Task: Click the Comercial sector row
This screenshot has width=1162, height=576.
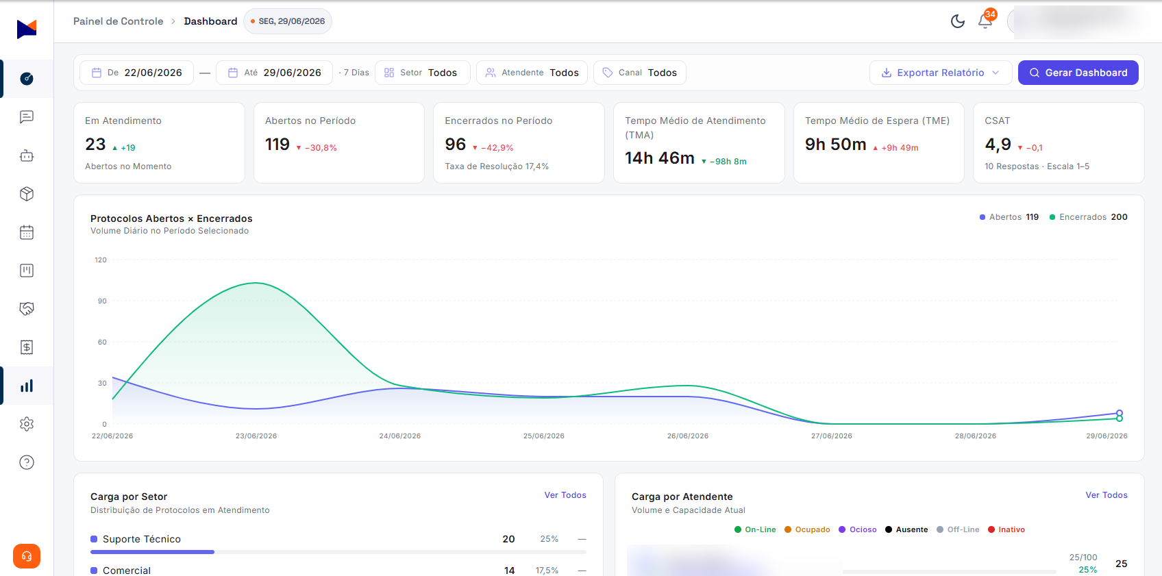Action: click(338, 570)
